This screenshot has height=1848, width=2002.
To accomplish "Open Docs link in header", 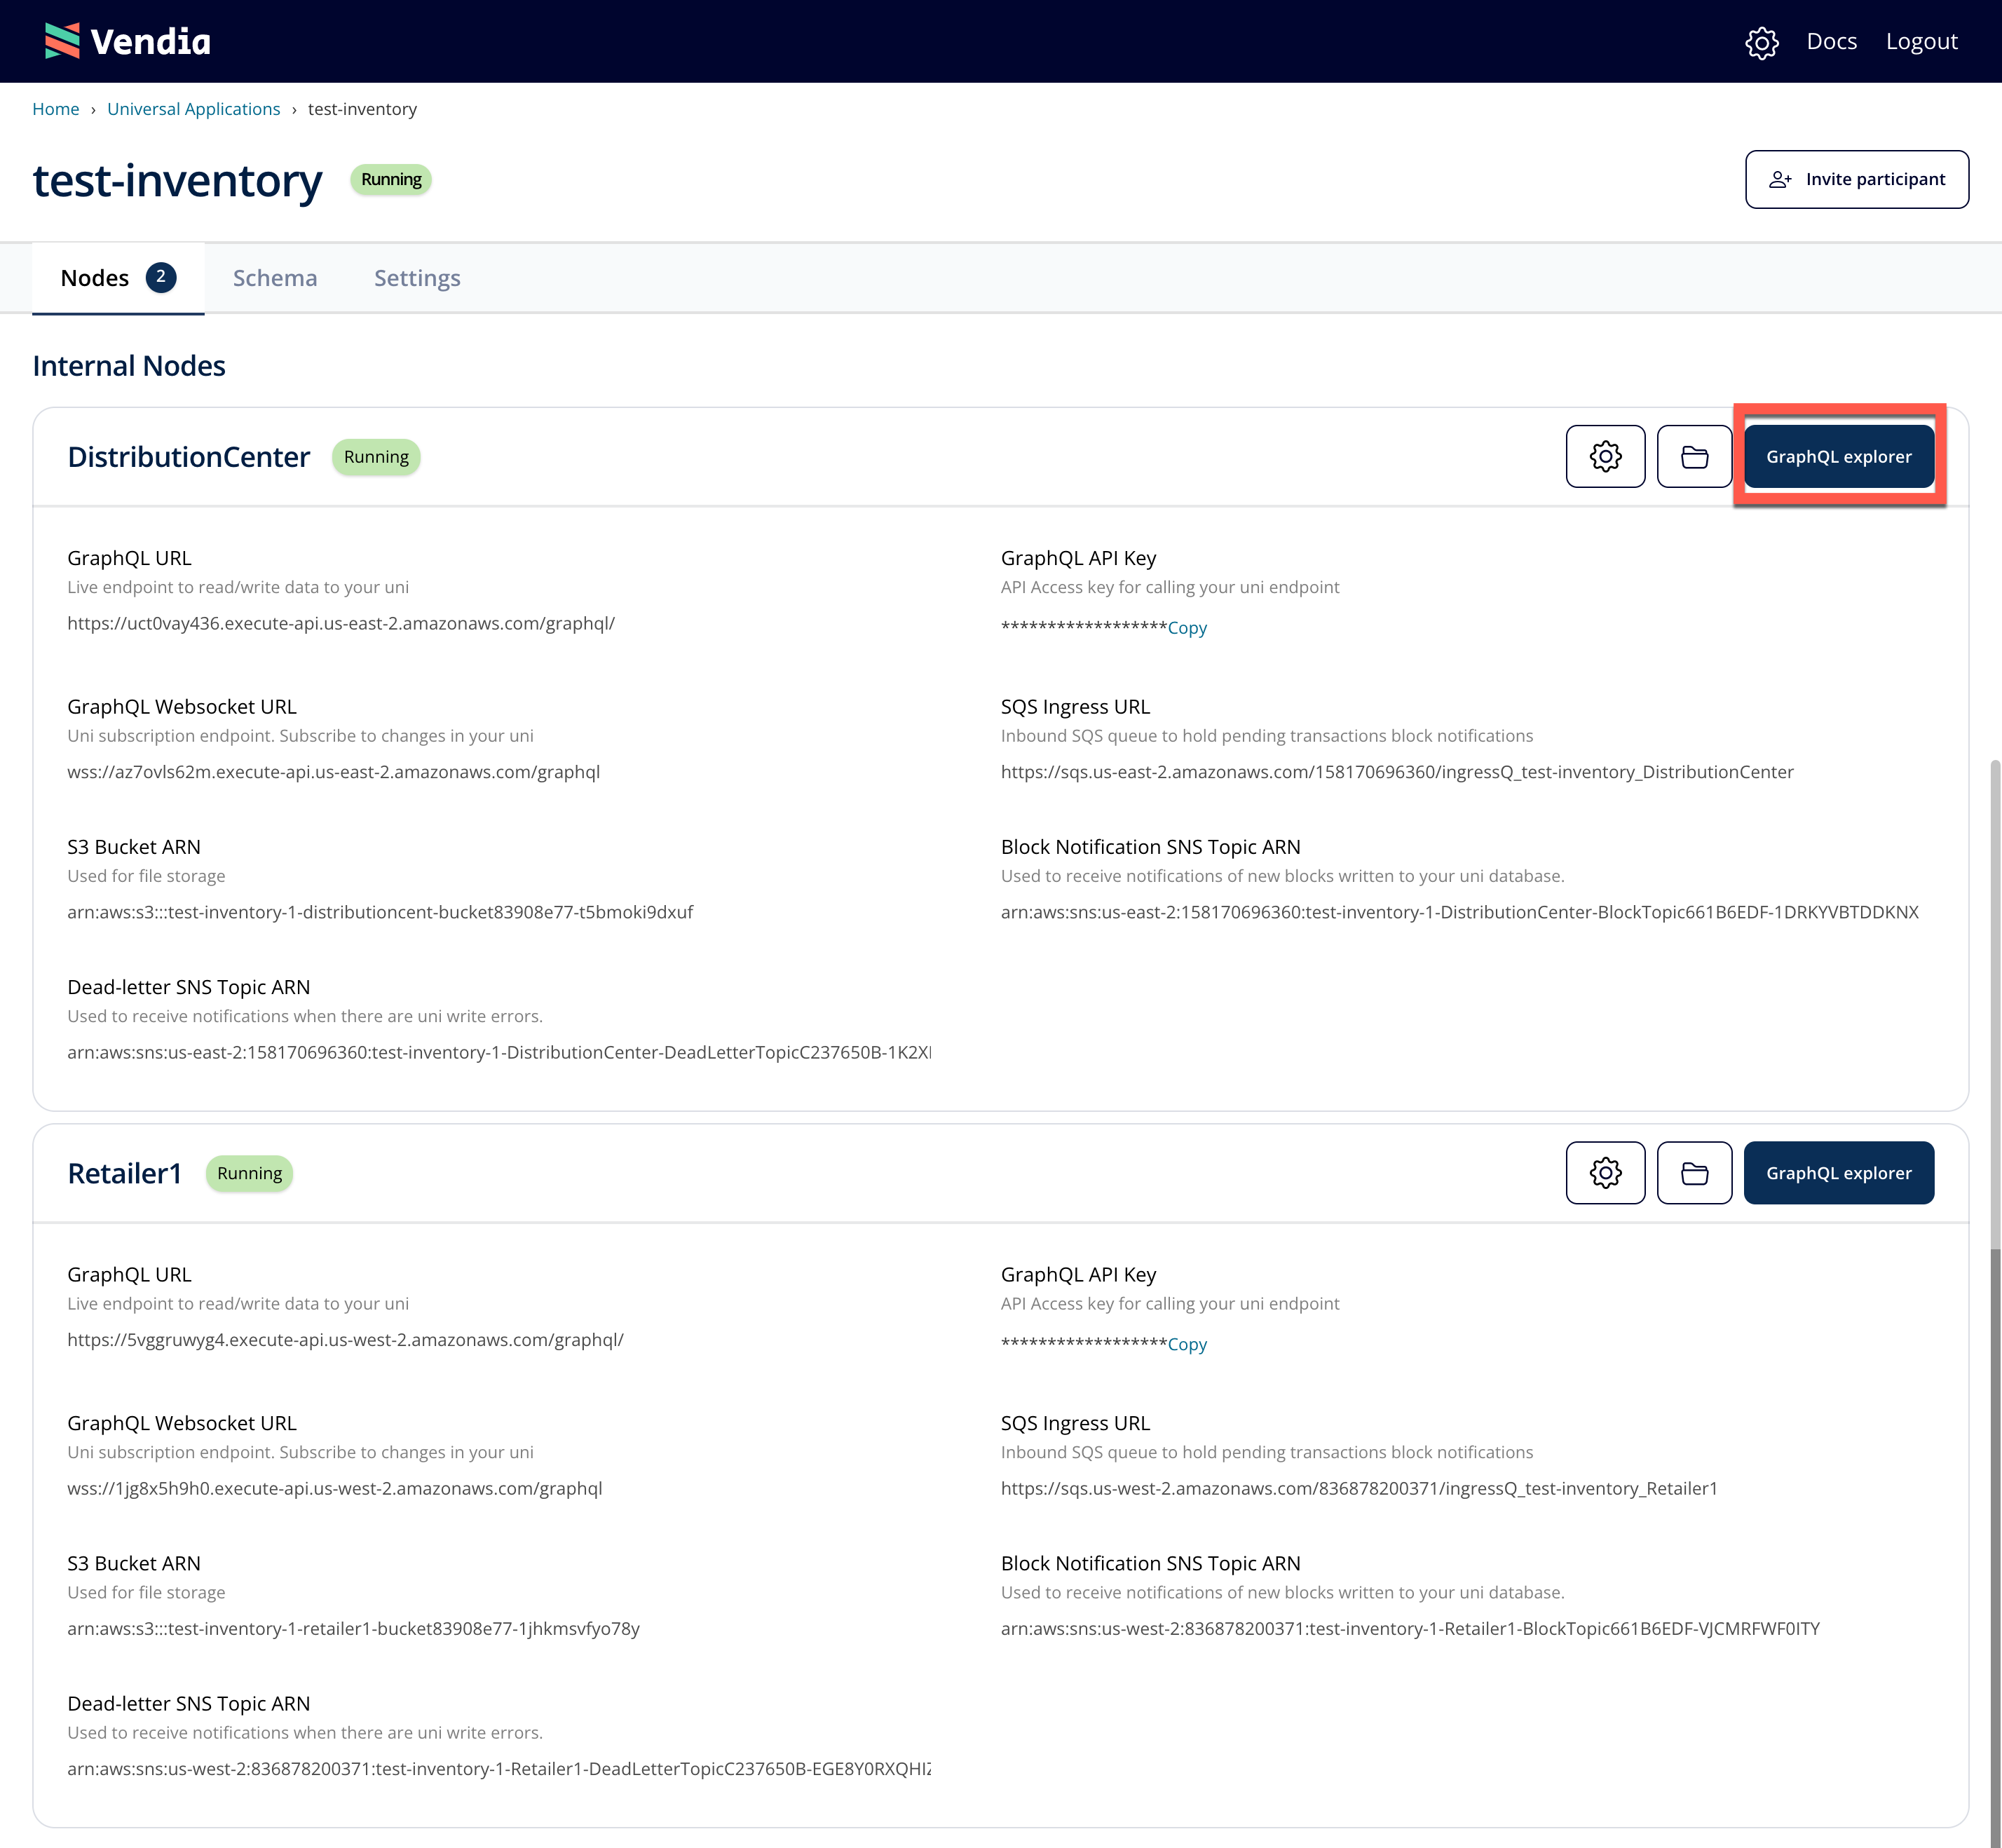I will (x=1831, y=41).
